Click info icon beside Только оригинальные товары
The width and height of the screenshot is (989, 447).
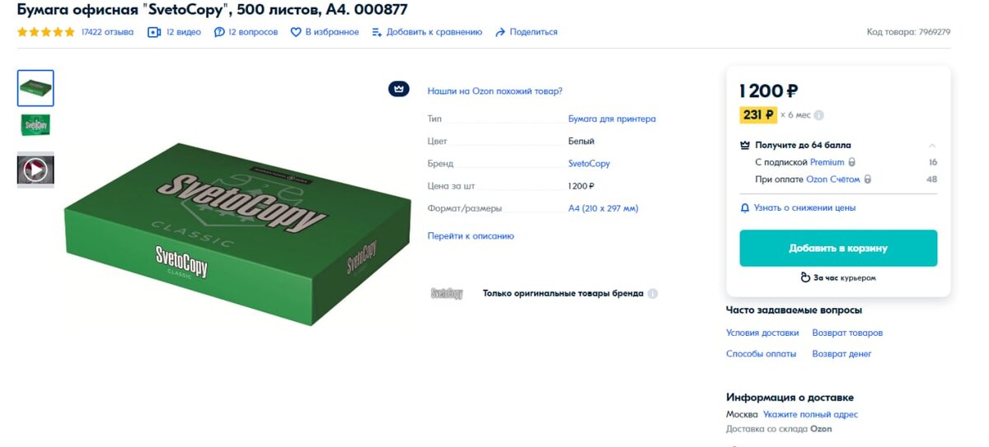653,293
